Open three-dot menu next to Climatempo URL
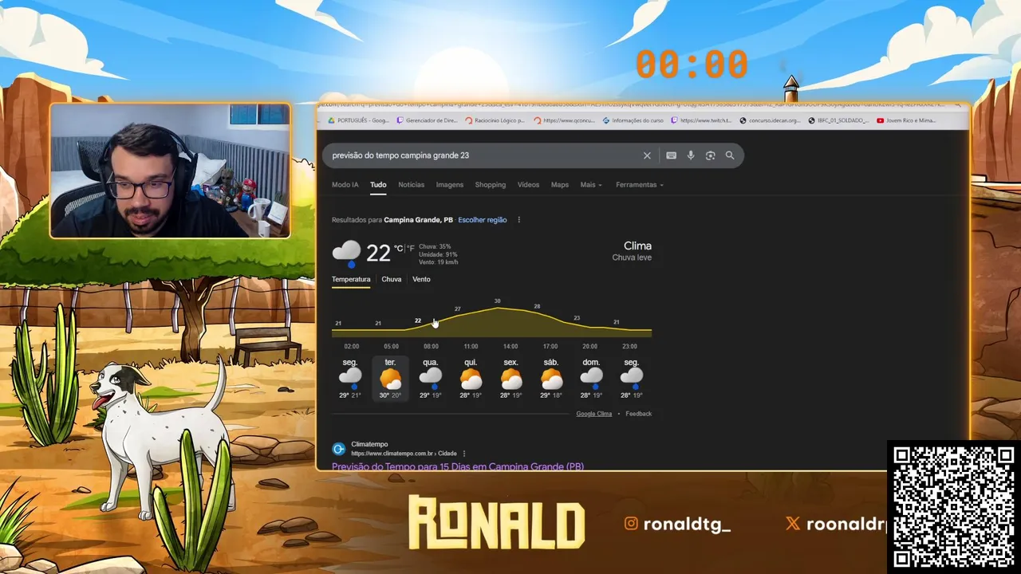Viewport: 1021px width, 574px height. pos(464,454)
